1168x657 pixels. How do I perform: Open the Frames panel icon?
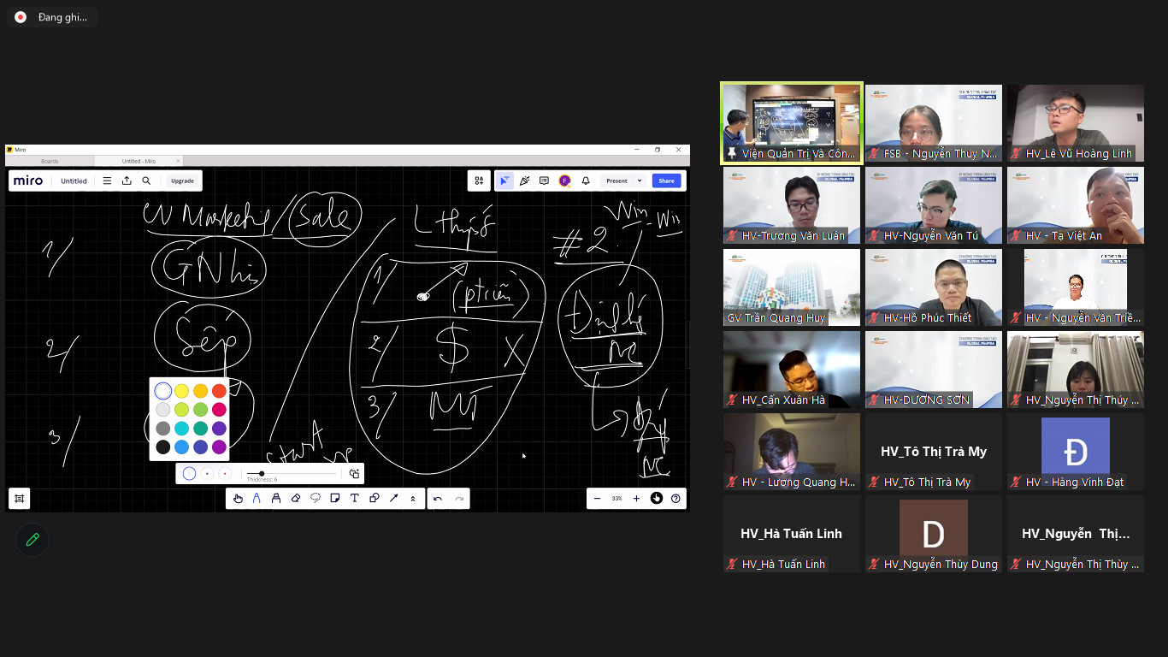[19, 498]
